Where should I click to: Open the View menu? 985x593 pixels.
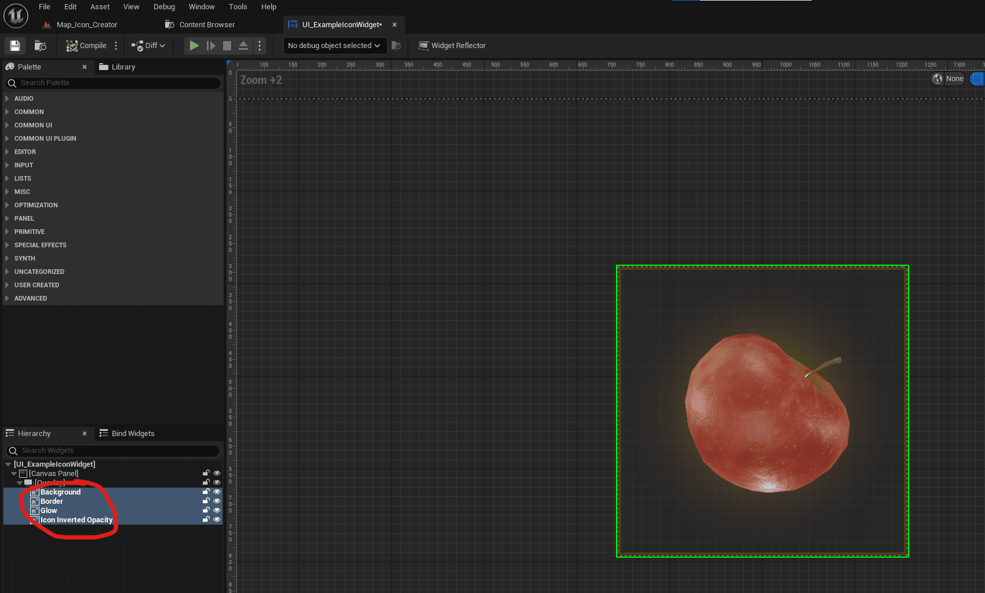click(132, 7)
